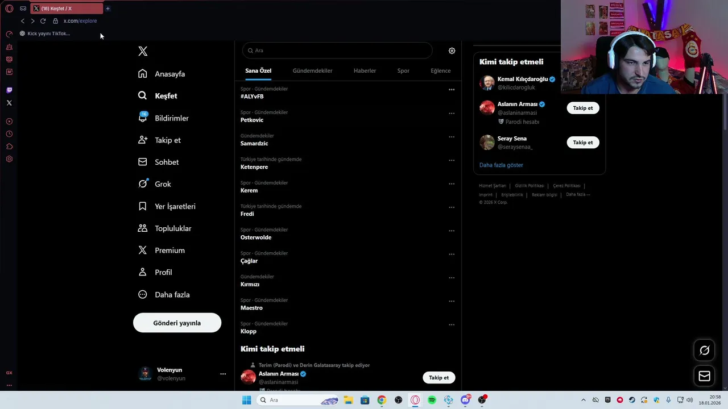Open History clock in Opera sidebar
Viewport: 728px width, 409px height.
tap(9, 134)
